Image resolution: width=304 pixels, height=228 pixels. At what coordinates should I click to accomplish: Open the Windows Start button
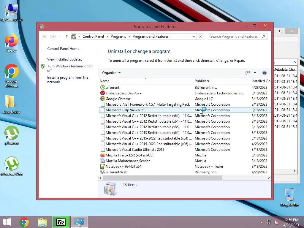pyautogui.click(x=7, y=222)
